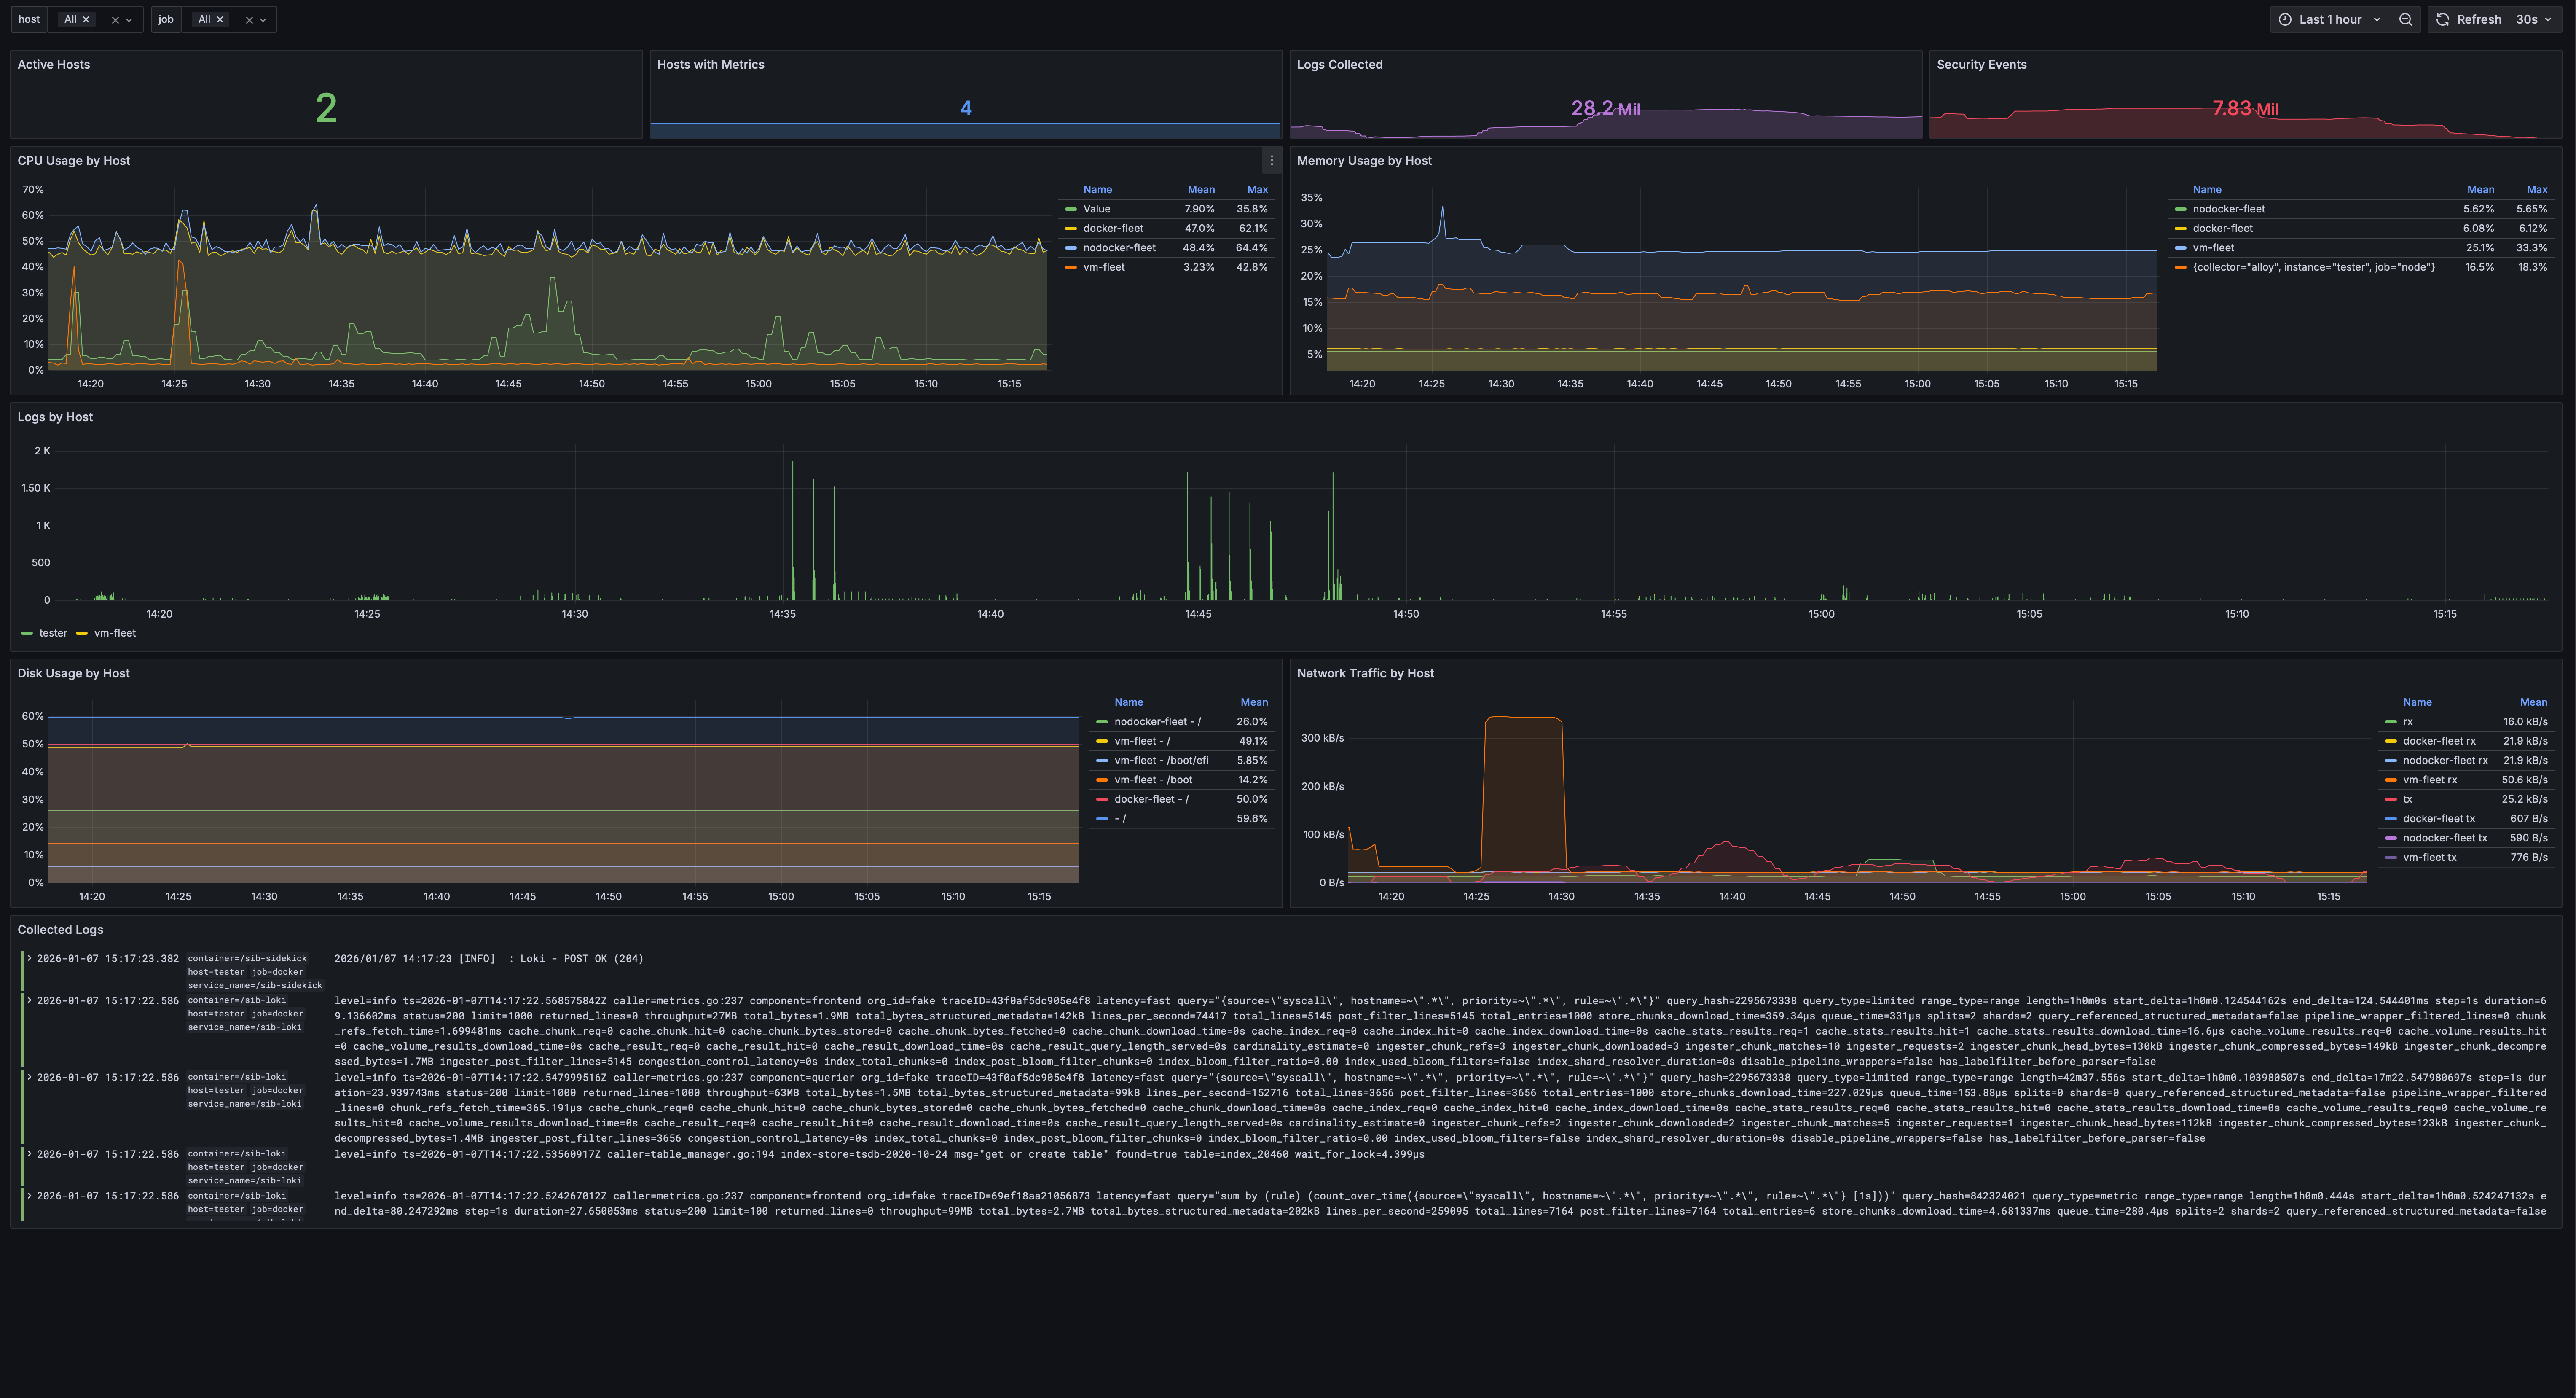Click the Hosts with Metrics value 4

(x=965, y=108)
